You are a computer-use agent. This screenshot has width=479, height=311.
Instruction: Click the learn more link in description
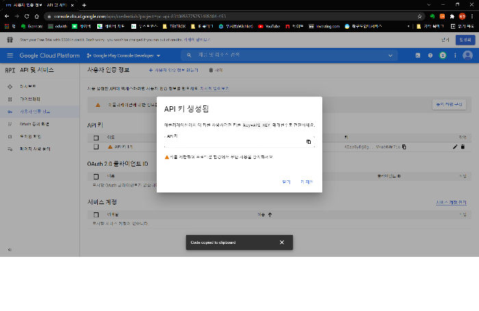click(214, 88)
